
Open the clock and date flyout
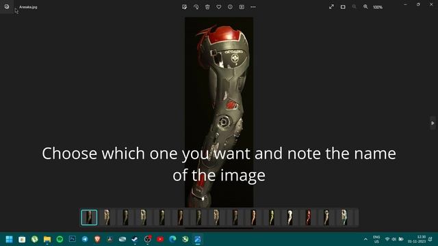(417, 239)
